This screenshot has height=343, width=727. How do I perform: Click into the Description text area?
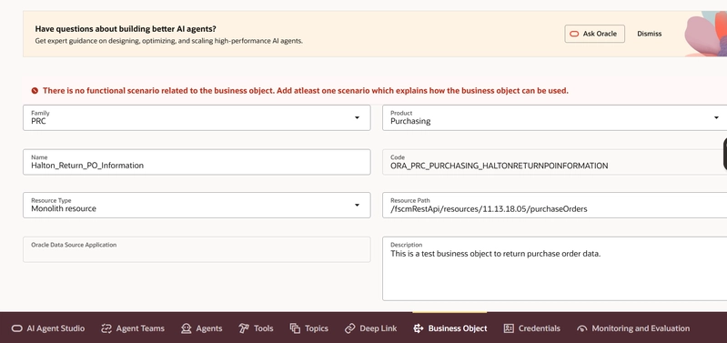554,268
